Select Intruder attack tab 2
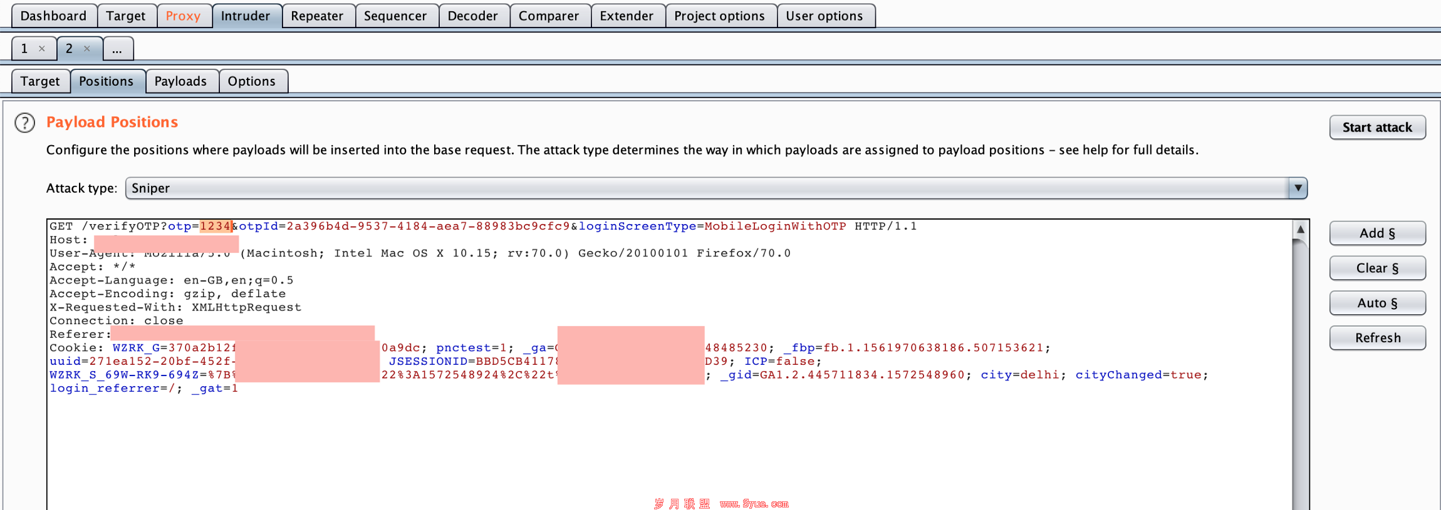The width and height of the screenshot is (1441, 510). pos(70,49)
